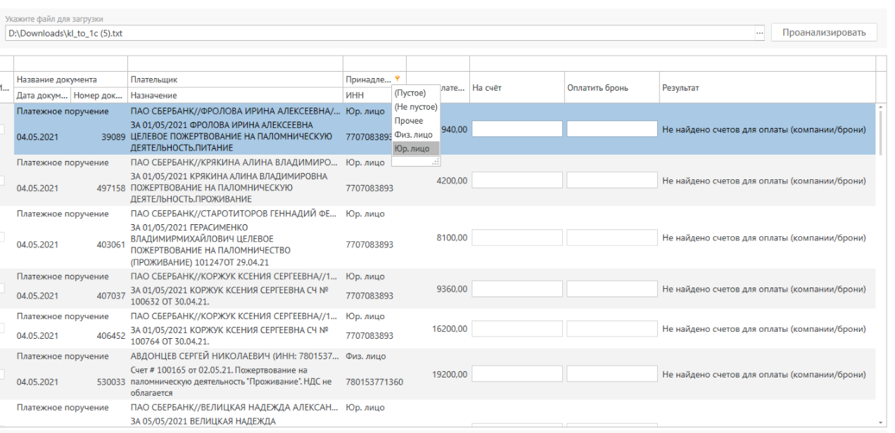
Task: Click 'На счёт' field in 4200,00 row
Action: 517,180
